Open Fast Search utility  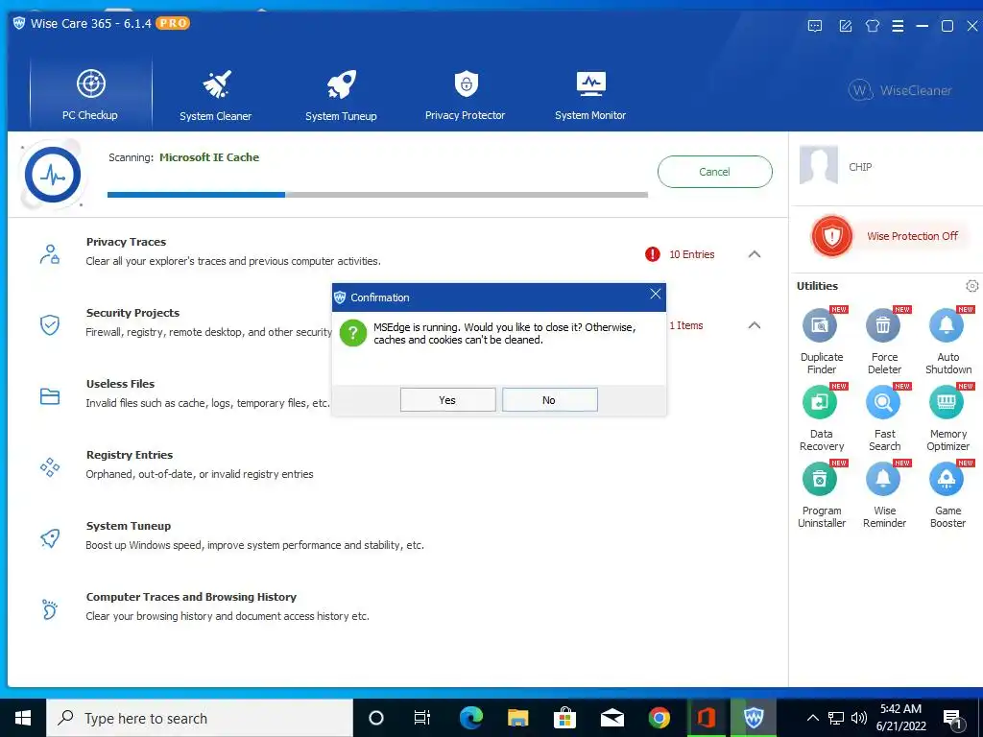(884, 417)
